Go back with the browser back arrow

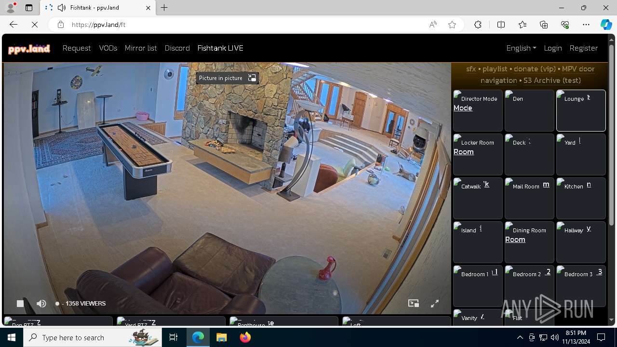13,25
